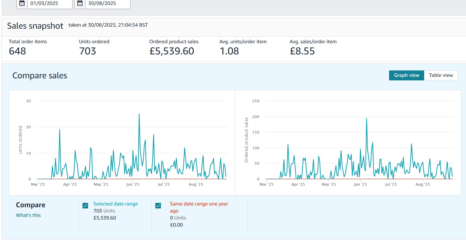Screen dimensions: 466x240
Task: Open the end date calendar icon
Action: [x=80, y=4]
